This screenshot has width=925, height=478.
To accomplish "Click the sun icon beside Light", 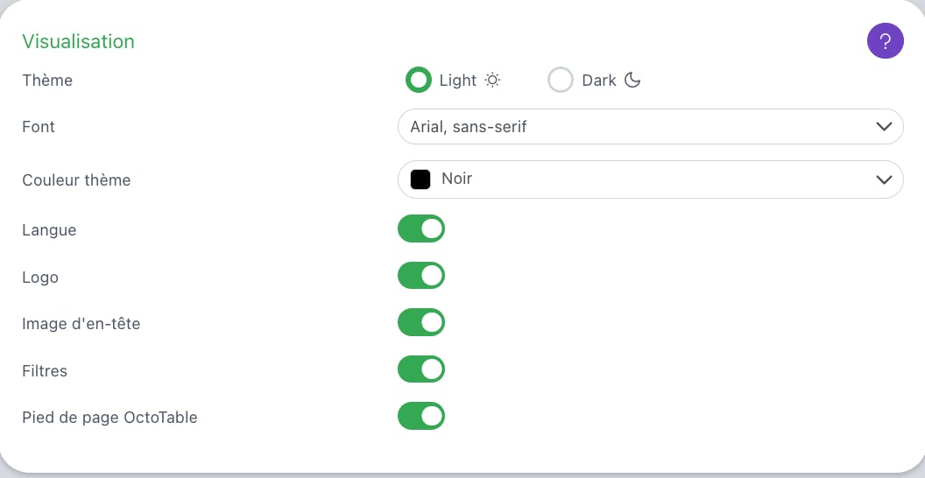I will point(493,81).
